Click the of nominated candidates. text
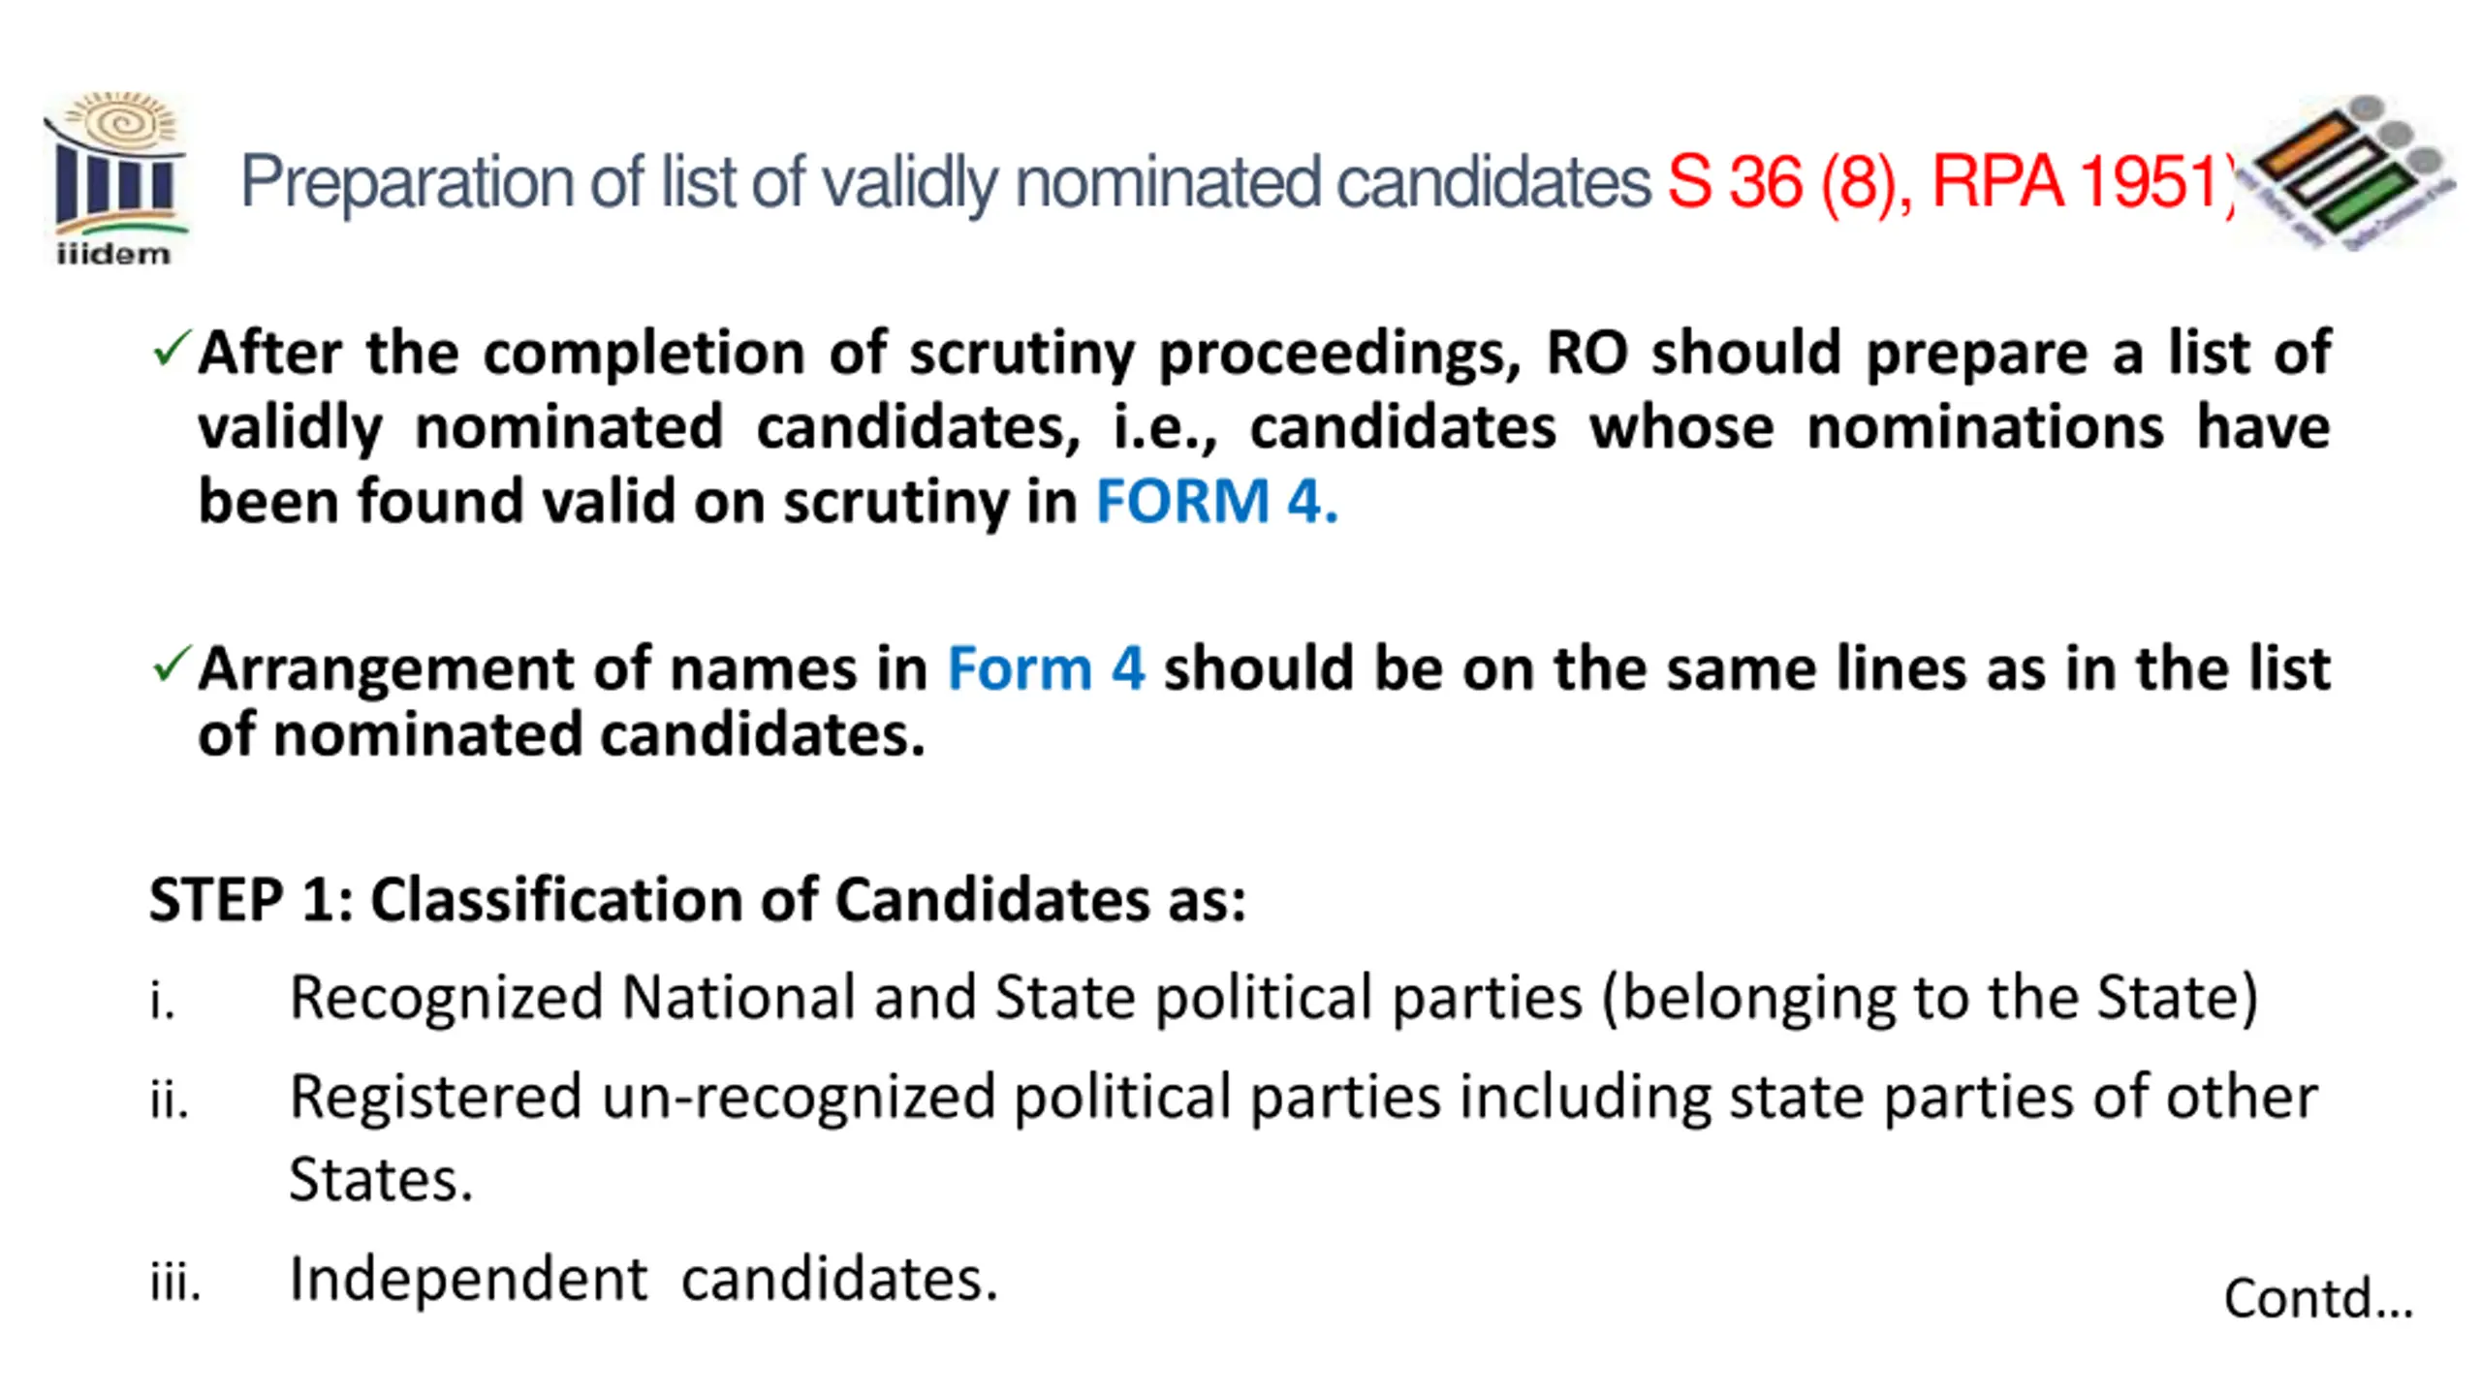This screenshot has height=1395, width=2481. (561, 734)
